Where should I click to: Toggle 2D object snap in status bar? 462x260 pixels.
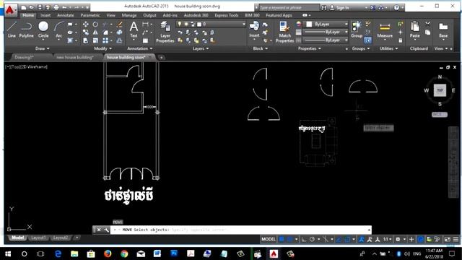pos(347,239)
